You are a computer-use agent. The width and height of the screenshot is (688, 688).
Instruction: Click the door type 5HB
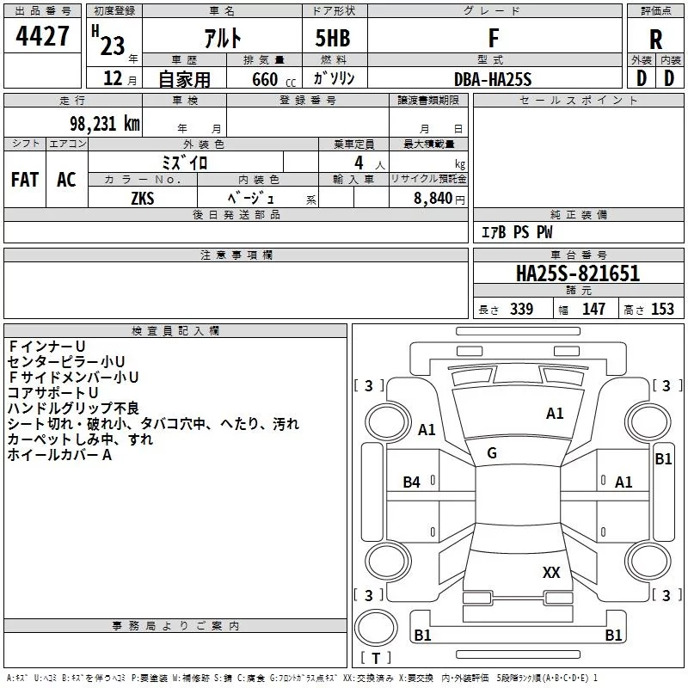pos(333,38)
